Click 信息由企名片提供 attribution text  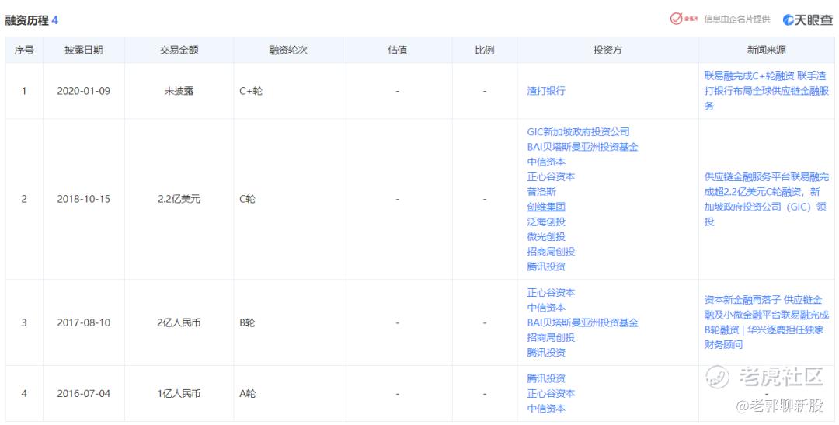(736, 19)
